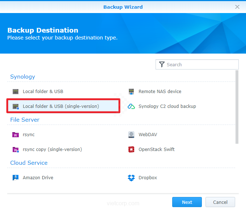Screen dimensions: 246x210
Task: Select the Local folder & USB (single-version) icon
Action: click(x=16, y=106)
